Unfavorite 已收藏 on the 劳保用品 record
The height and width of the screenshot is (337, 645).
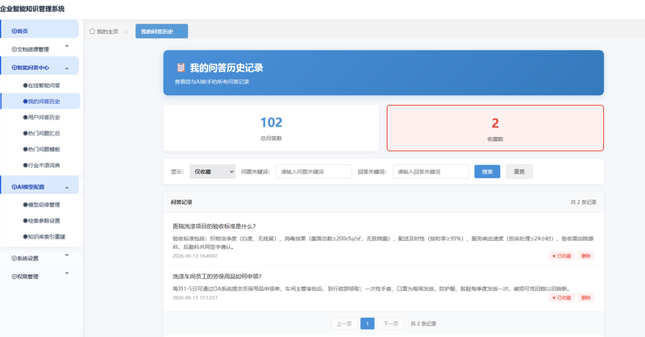click(x=561, y=298)
